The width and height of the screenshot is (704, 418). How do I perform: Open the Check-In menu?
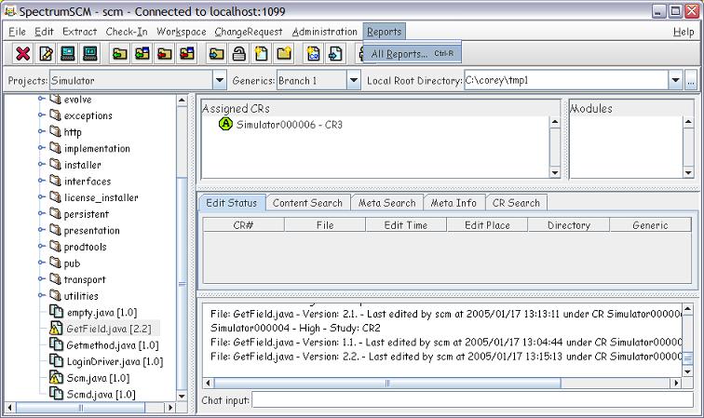point(127,32)
